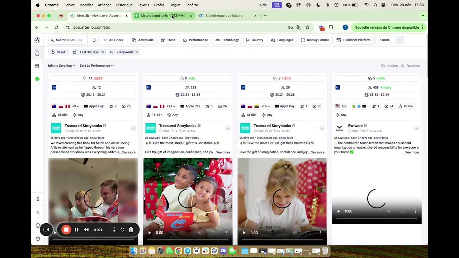Viewport: 459px width, 258px height.
Task: Stop the recording with the red stop button
Action: tap(66, 230)
